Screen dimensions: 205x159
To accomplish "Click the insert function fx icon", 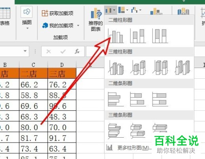I will (x=77, y=52).
